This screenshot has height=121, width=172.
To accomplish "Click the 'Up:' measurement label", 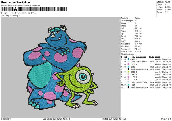I will (x=122, y=33).
